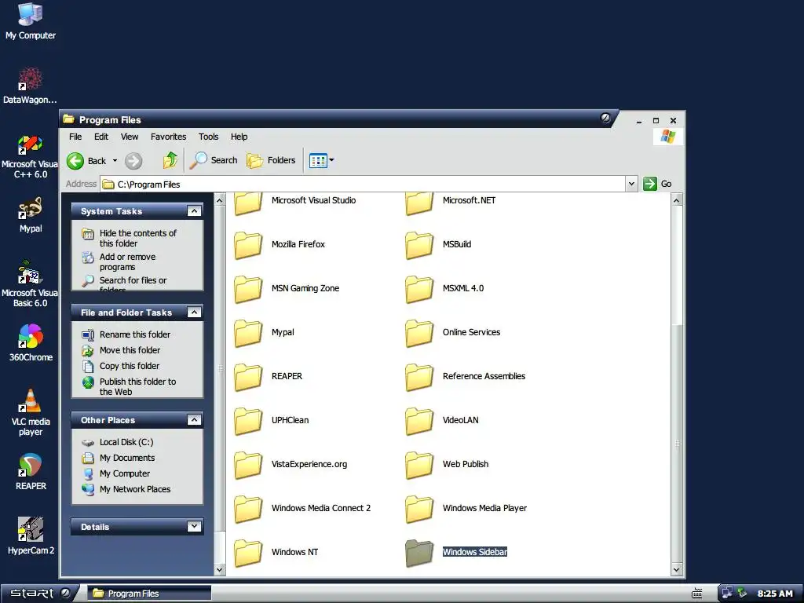Image resolution: width=804 pixels, height=603 pixels.
Task: Launch 360Chrome from the desktop
Action: pyautogui.click(x=31, y=342)
